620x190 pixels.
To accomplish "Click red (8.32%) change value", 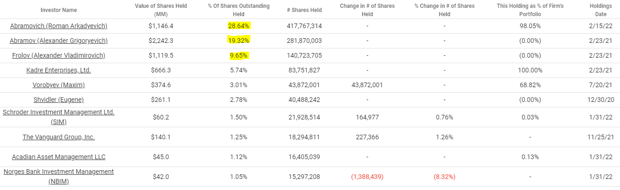I will click(444, 177).
